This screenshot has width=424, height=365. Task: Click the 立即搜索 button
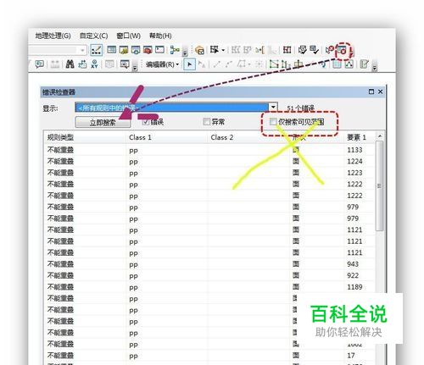pyautogui.click(x=103, y=122)
